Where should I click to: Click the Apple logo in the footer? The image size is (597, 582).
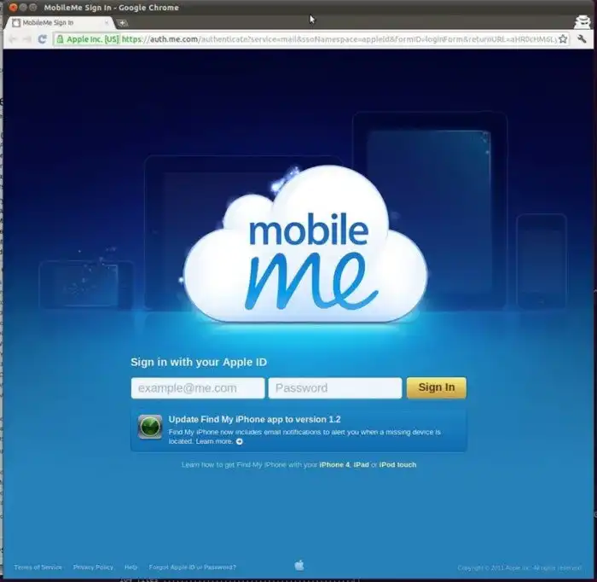299,565
